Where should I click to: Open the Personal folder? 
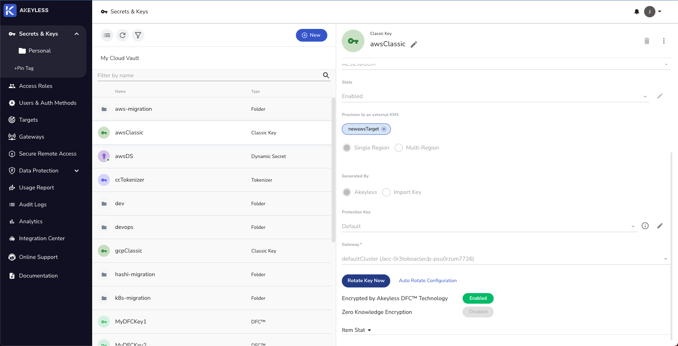coord(35,51)
